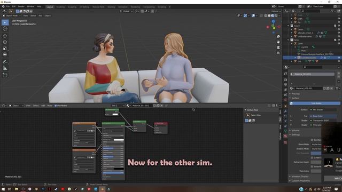This screenshot has width=342, height=192.
Task: Click the Select Box icon in Active Tool panel
Action: coord(248,115)
